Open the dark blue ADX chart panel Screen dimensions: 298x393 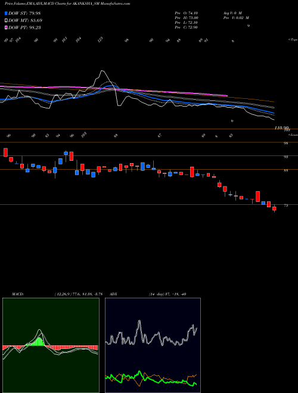[153, 345]
